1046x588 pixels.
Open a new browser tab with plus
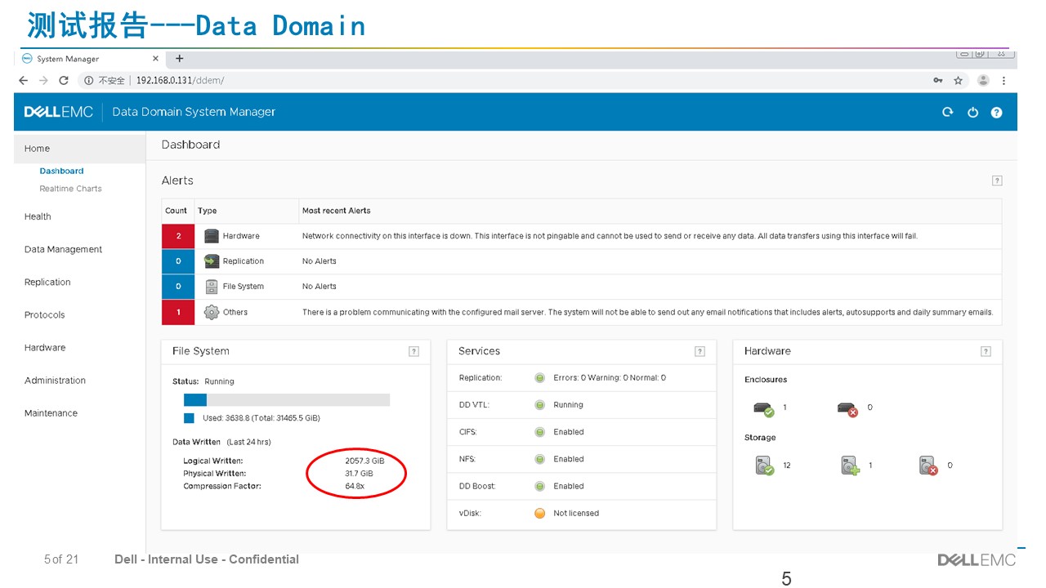pos(180,58)
